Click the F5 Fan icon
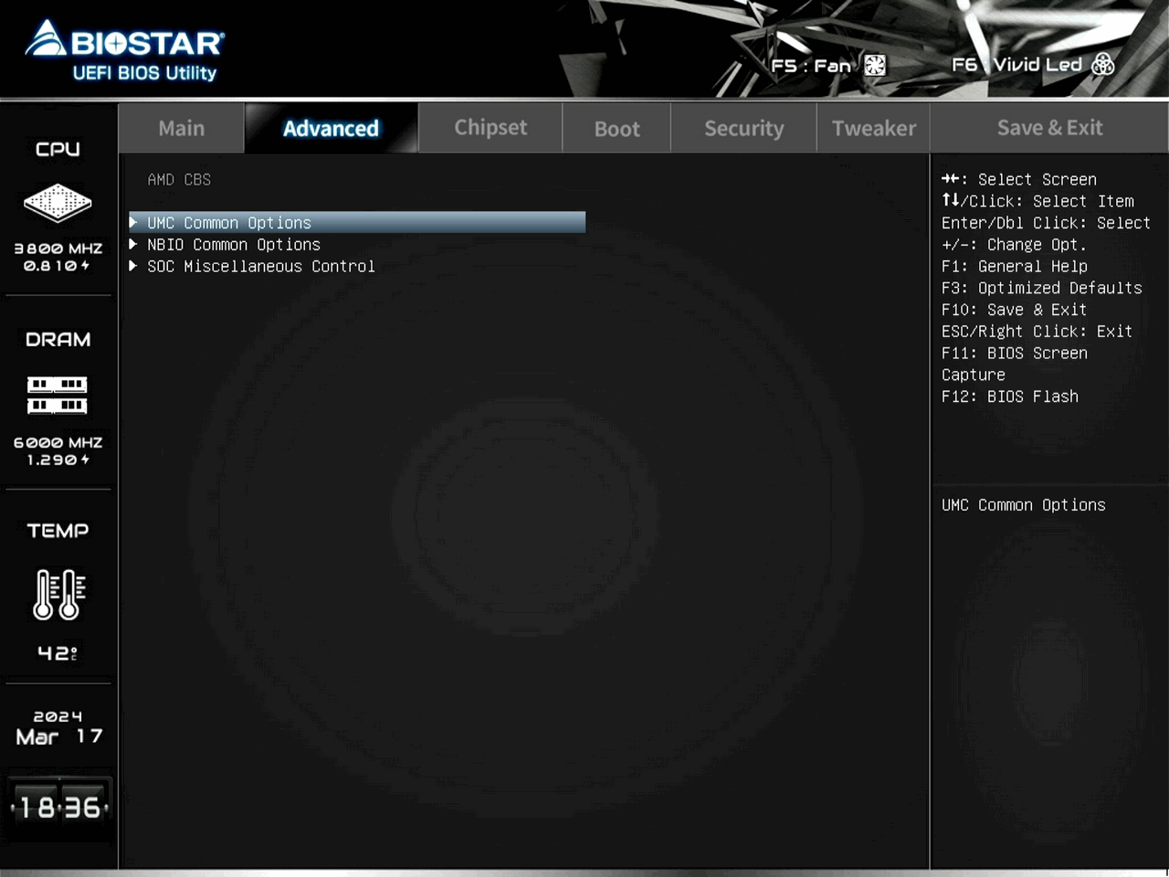 tap(875, 65)
